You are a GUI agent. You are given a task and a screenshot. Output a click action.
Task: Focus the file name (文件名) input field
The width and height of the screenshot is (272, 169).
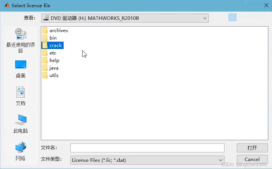tap(147, 148)
